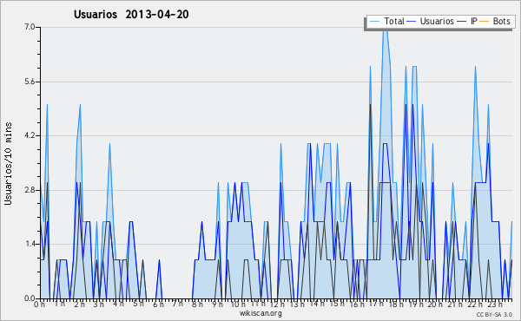Click the '6 h' x-axis label
The height and width of the screenshot is (321, 521).
coord(158,304)
